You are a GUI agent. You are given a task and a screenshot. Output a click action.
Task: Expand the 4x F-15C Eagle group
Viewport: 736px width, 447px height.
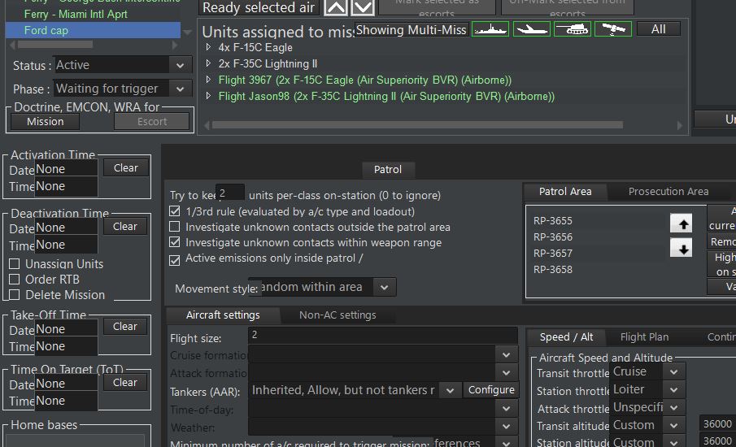(x=208, y=47)
